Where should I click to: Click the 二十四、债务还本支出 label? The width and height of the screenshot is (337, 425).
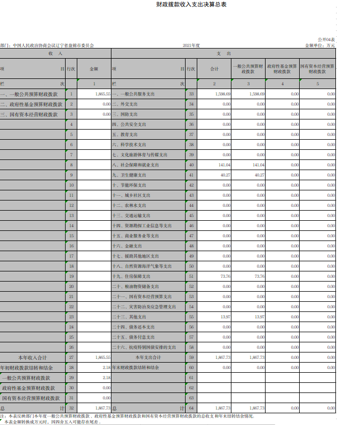(133, 327)
